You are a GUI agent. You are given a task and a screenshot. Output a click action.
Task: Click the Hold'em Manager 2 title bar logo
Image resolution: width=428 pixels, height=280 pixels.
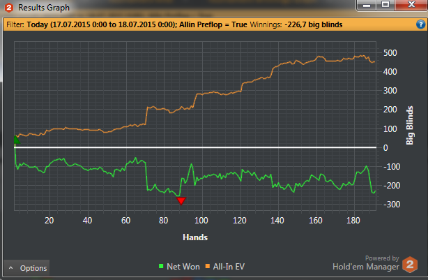[x=9, y=8]
